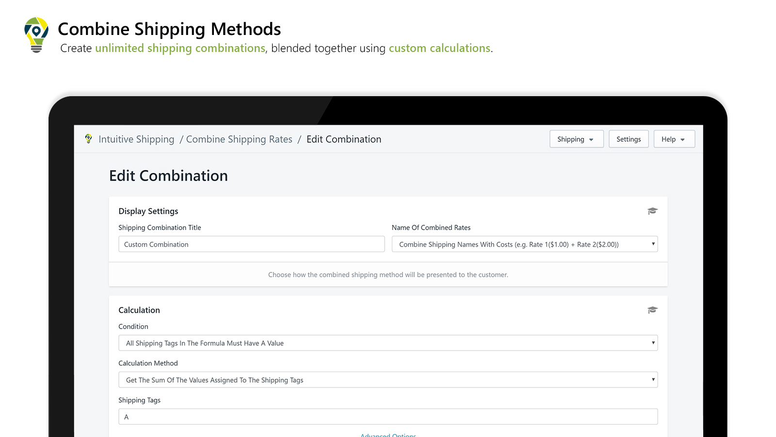Screen dimensions: 776x437
Task: Open the Settings page
Action: [629, 139]
